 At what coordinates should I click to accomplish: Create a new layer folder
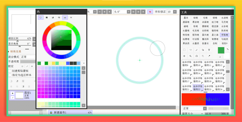click(x=23, y=81)
